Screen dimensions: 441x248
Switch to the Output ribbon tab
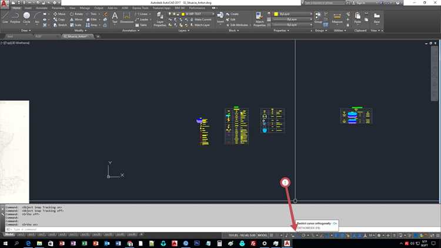(98, 8)
